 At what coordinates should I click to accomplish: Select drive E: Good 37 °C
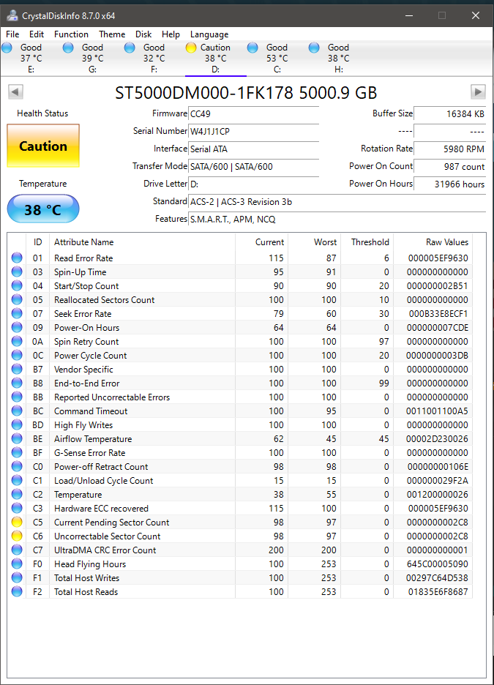[x=31, y=58]
